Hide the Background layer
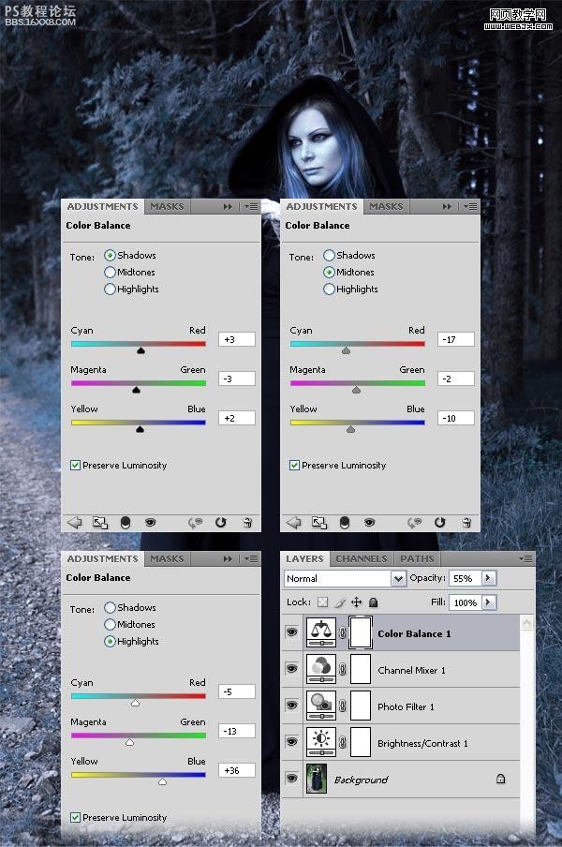 click(x=291, y=779)
